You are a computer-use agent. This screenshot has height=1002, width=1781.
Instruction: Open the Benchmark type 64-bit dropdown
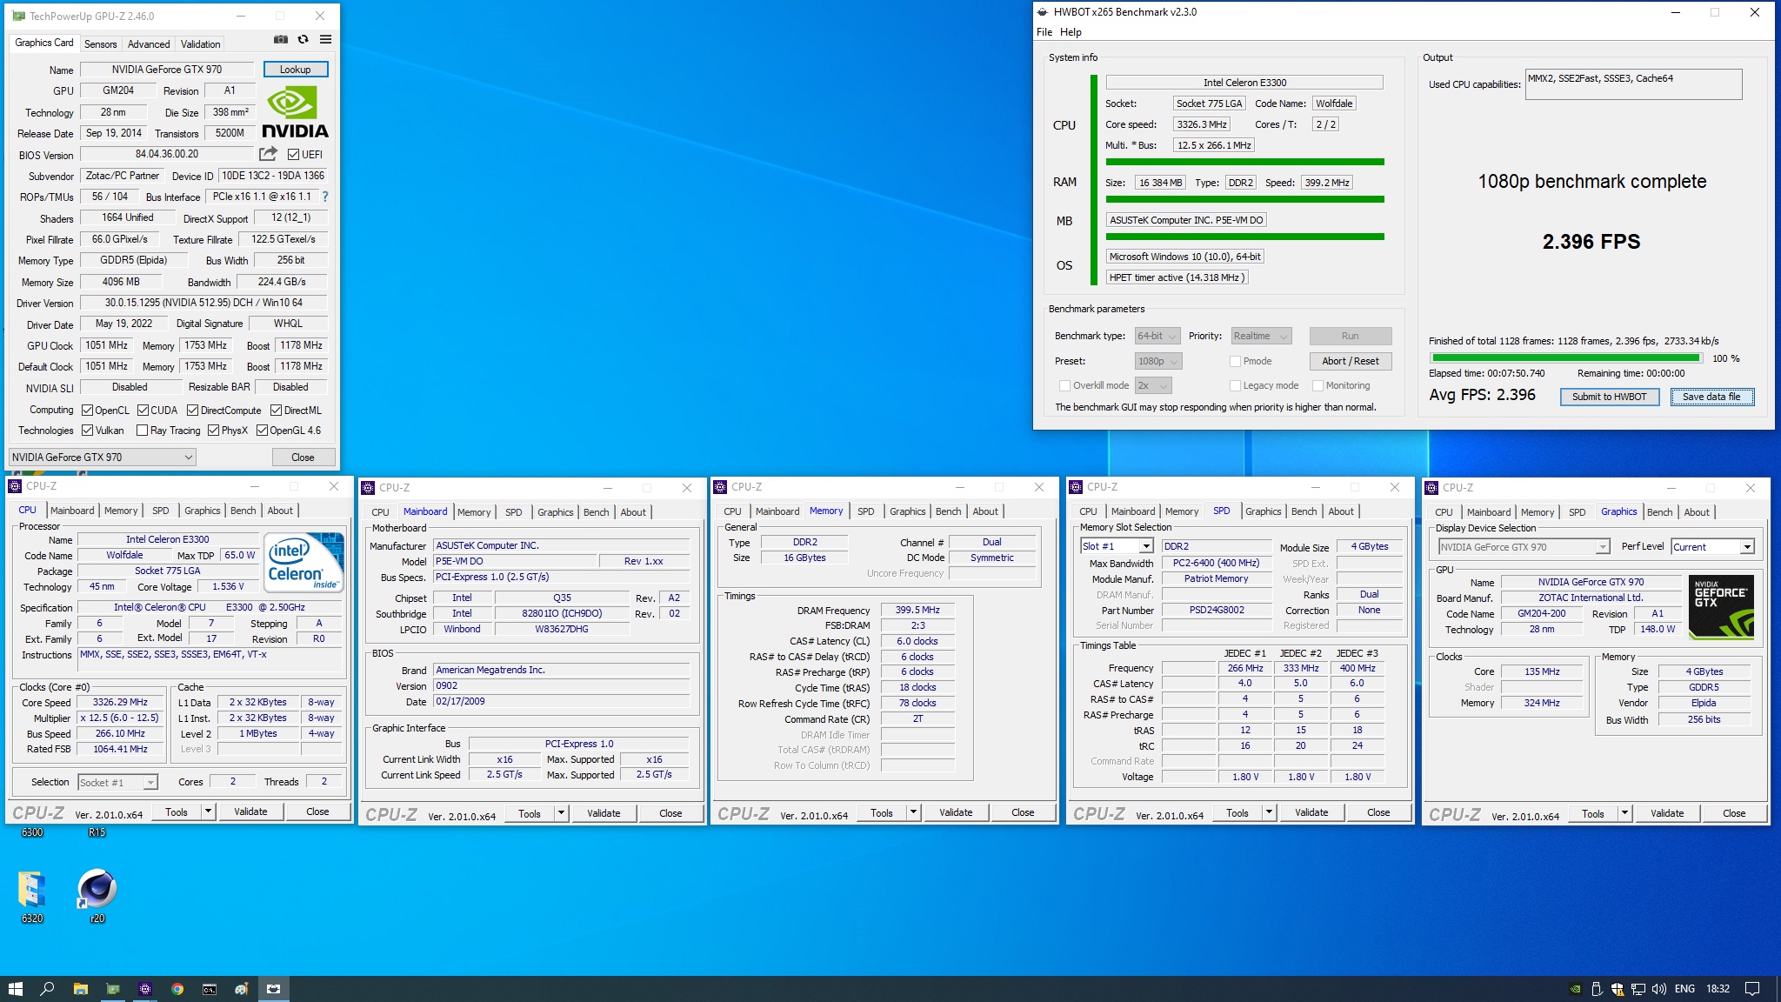(x=1157, y=336)
